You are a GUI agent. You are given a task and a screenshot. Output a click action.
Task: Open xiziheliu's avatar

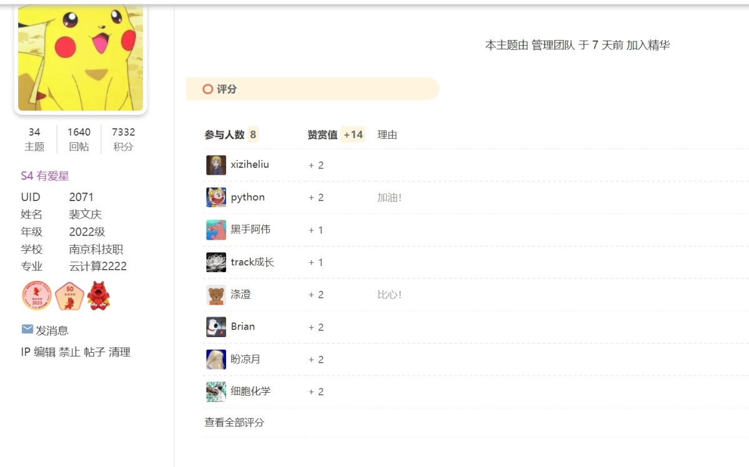point(216,165)
